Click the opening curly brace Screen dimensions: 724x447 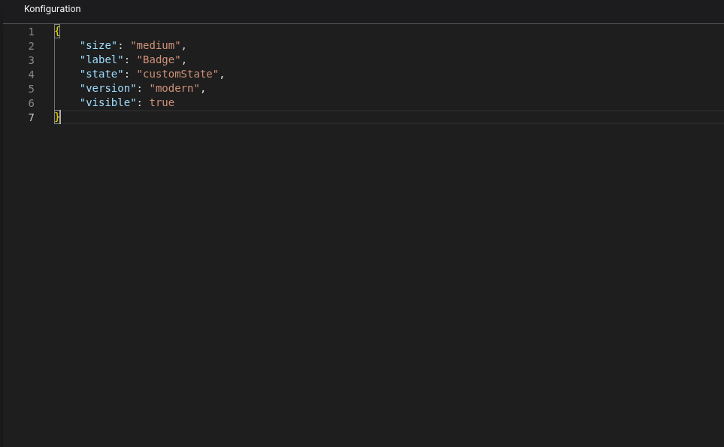[x=57, y=32]
